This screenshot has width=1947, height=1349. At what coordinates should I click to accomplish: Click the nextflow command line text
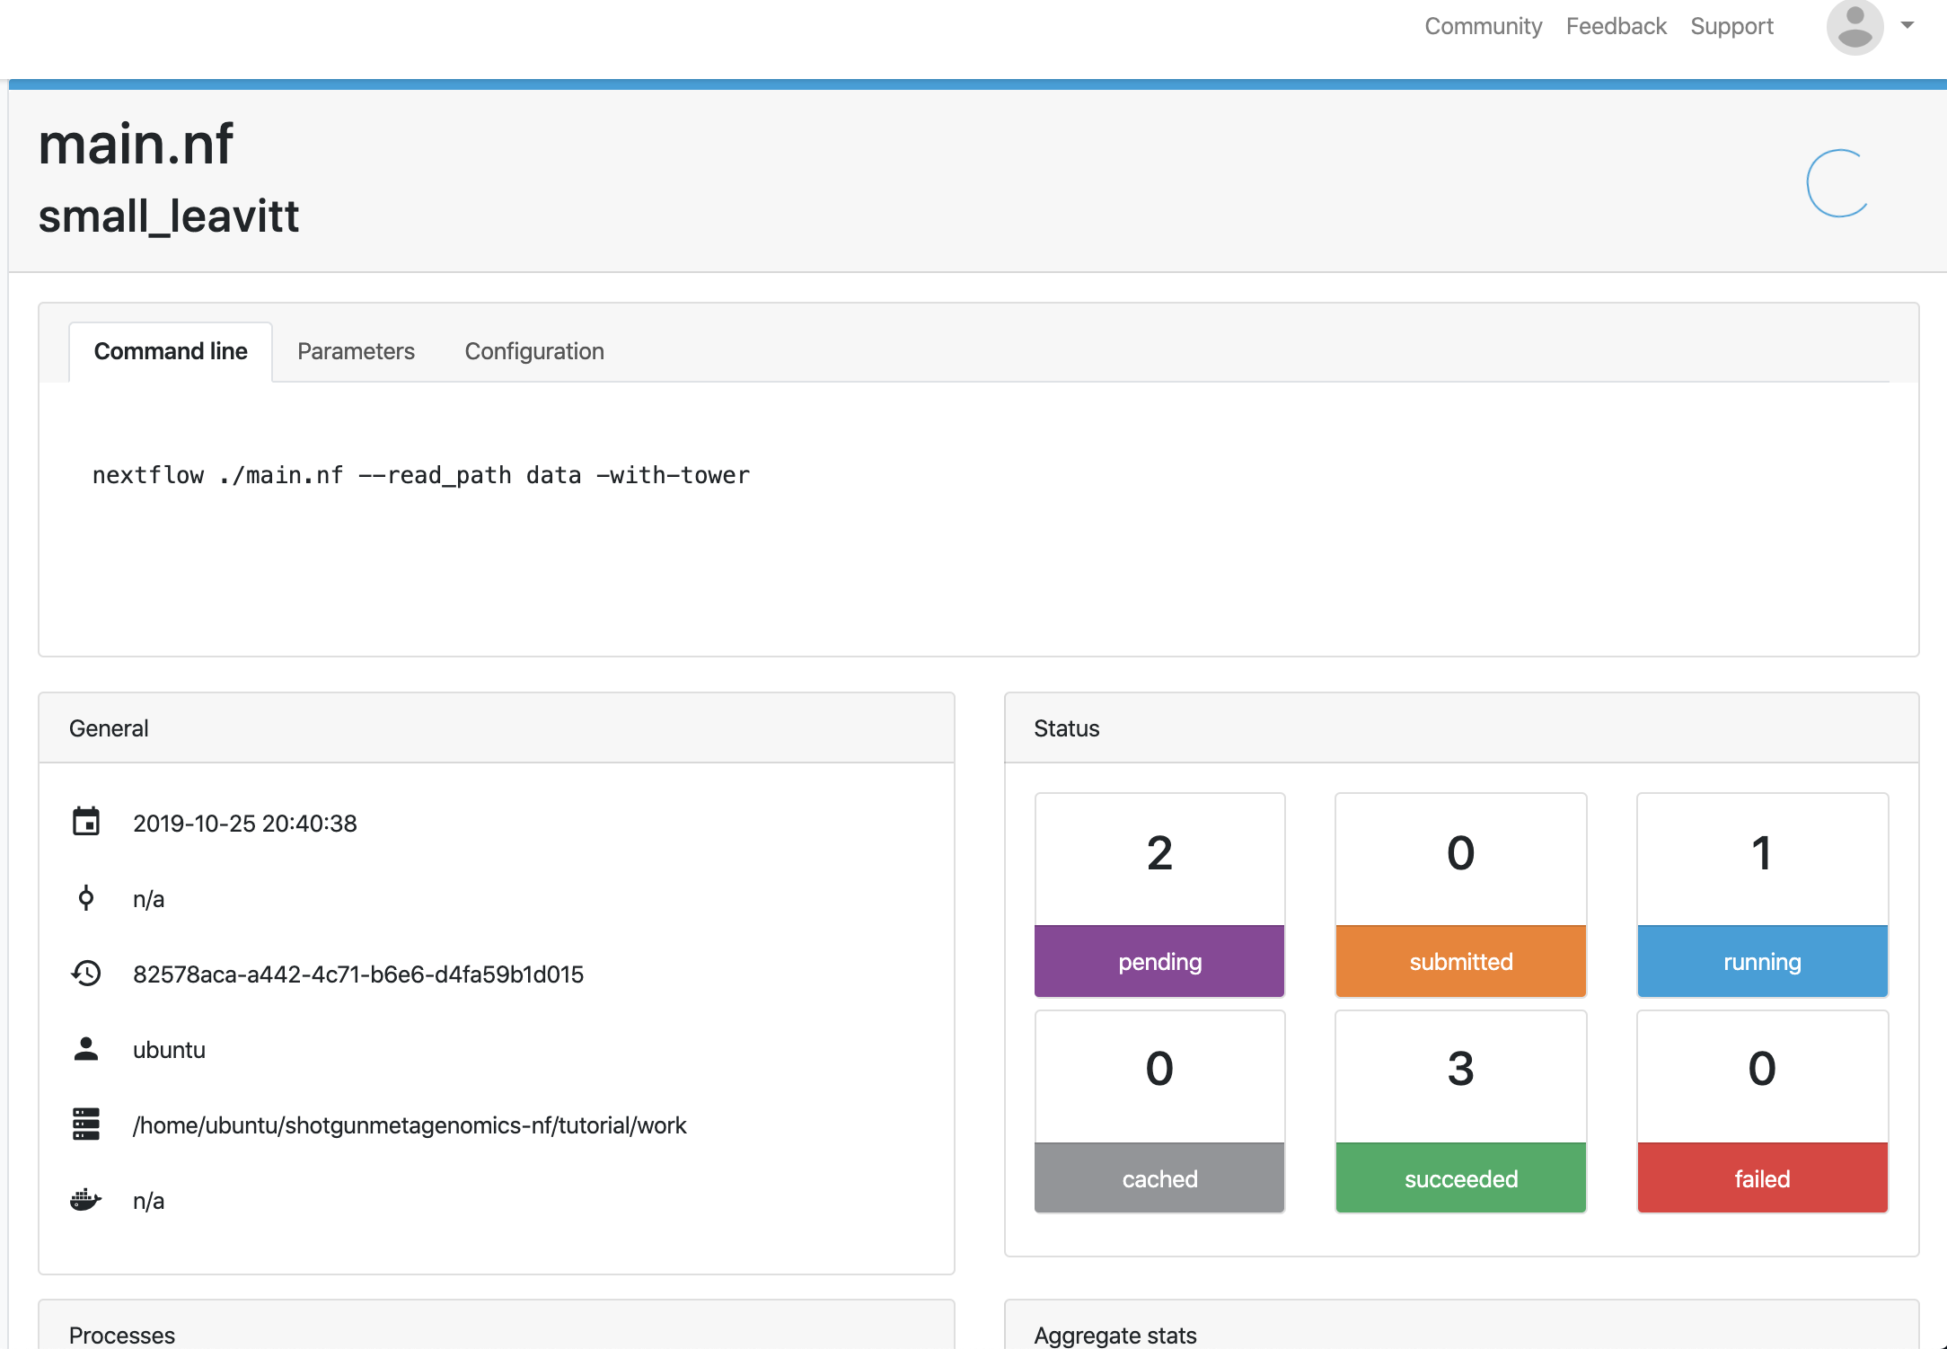[x=421, y=475]
